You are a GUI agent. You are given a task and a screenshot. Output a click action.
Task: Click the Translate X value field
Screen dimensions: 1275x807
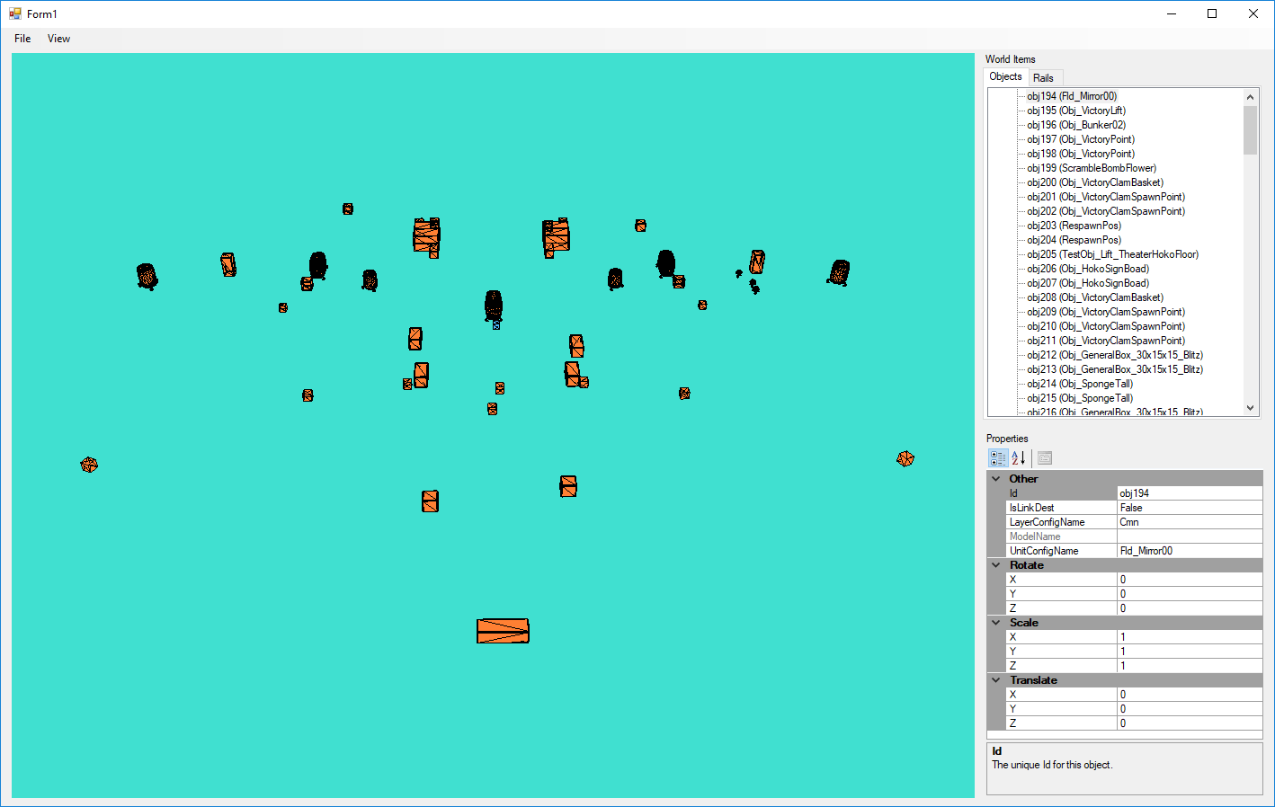[x=1189, y=695]
